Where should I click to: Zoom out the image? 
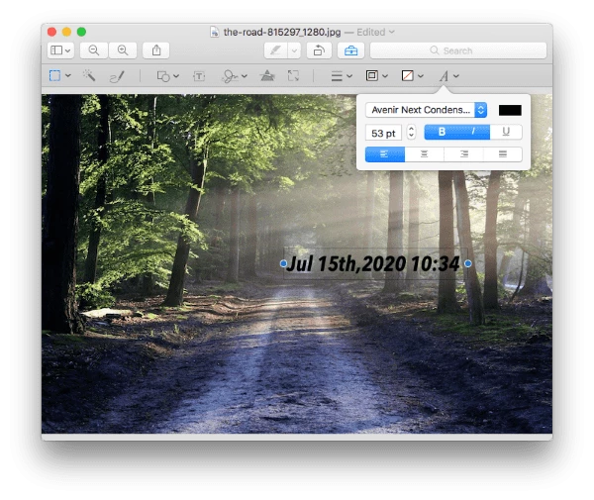[94, 50]
